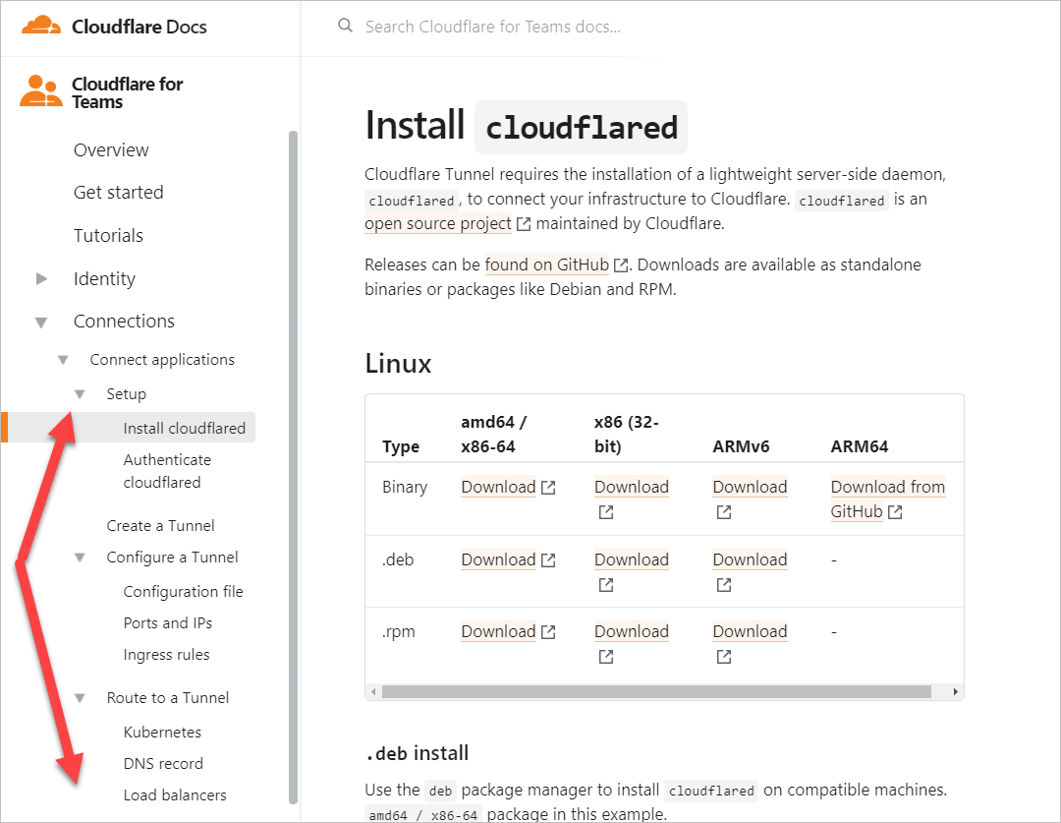Click external icon under Binary x86 Download
The image size is (1061, 823).
(x=605, y=512)
